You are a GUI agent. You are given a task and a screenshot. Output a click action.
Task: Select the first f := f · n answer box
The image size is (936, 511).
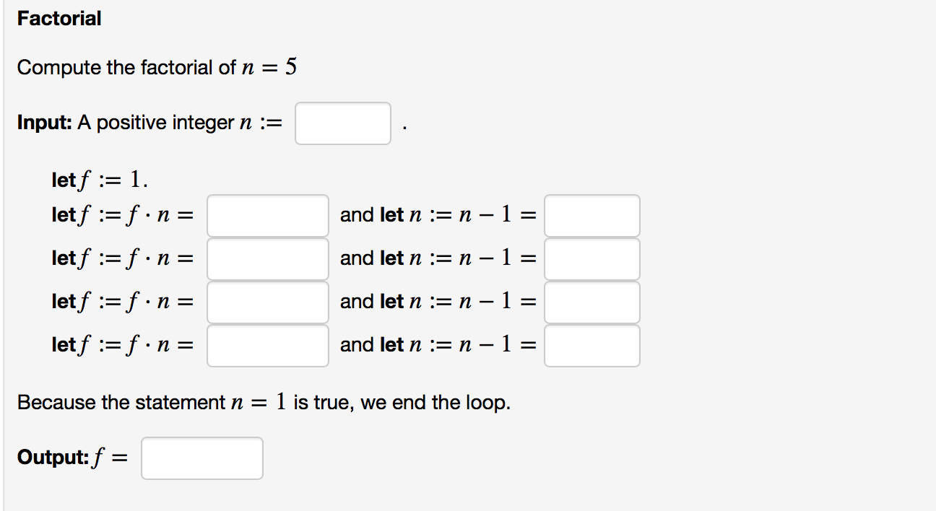[x=267, y=215]
